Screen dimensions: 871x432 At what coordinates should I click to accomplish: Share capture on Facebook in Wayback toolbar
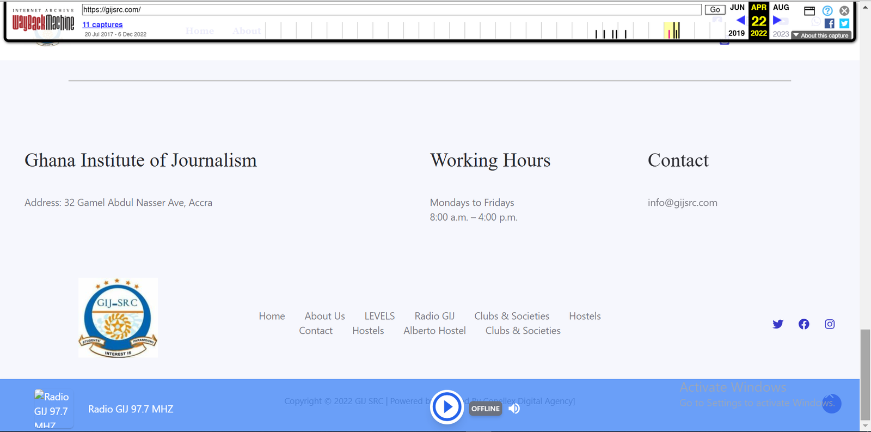[829, 23]
